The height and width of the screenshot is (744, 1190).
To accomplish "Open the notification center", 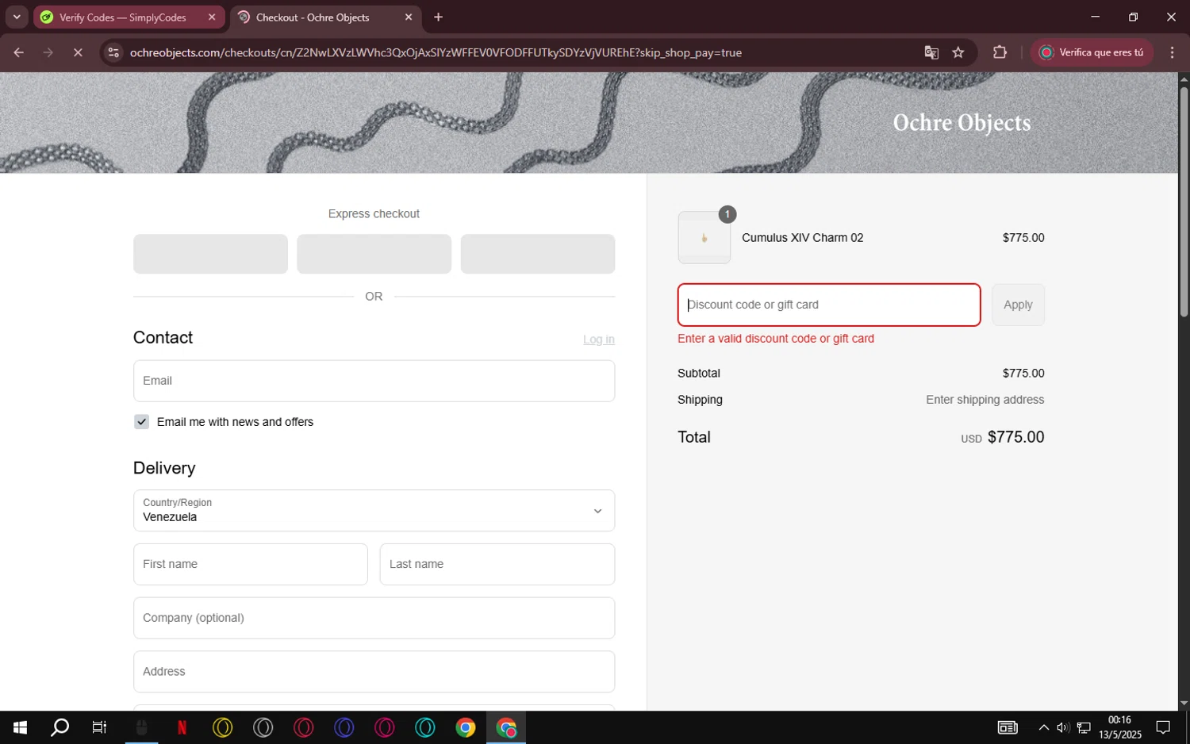I will [1163, 727].
